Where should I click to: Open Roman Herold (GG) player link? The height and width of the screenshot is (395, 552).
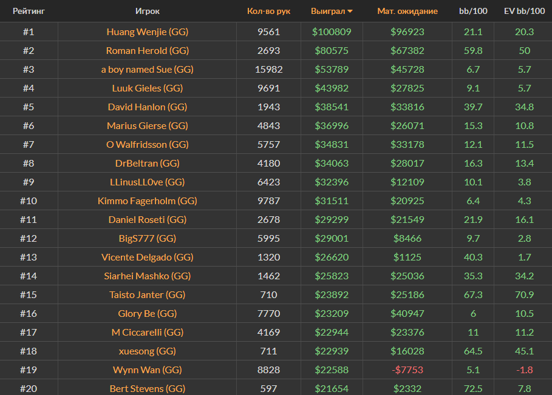(148, 50)
